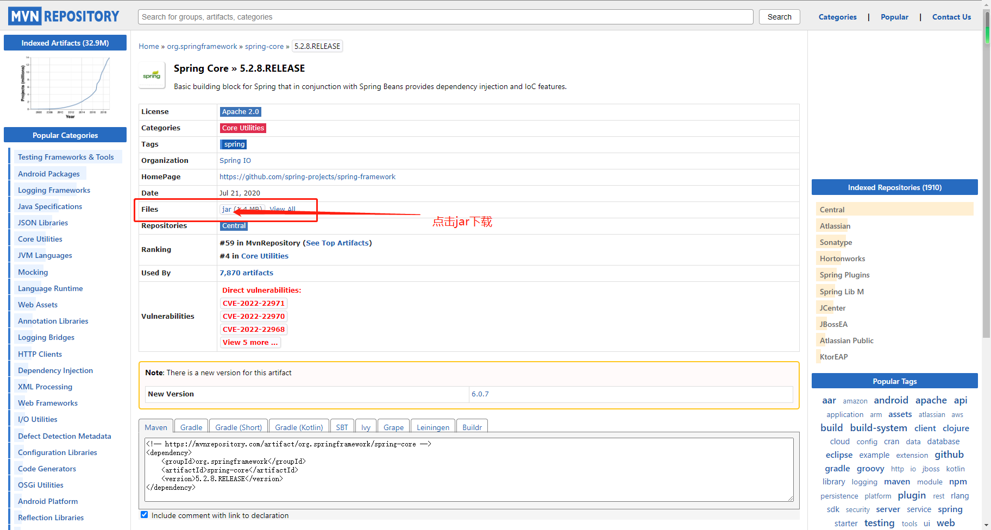This screenshot has height=530, width=991.
Task: Select the Gradle tab
Action: pos(191,427)
